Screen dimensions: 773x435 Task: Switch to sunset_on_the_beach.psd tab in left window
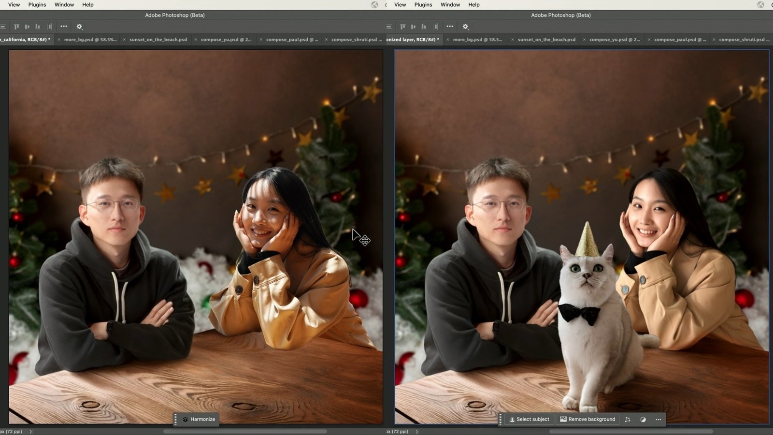(x=158, y=40)
